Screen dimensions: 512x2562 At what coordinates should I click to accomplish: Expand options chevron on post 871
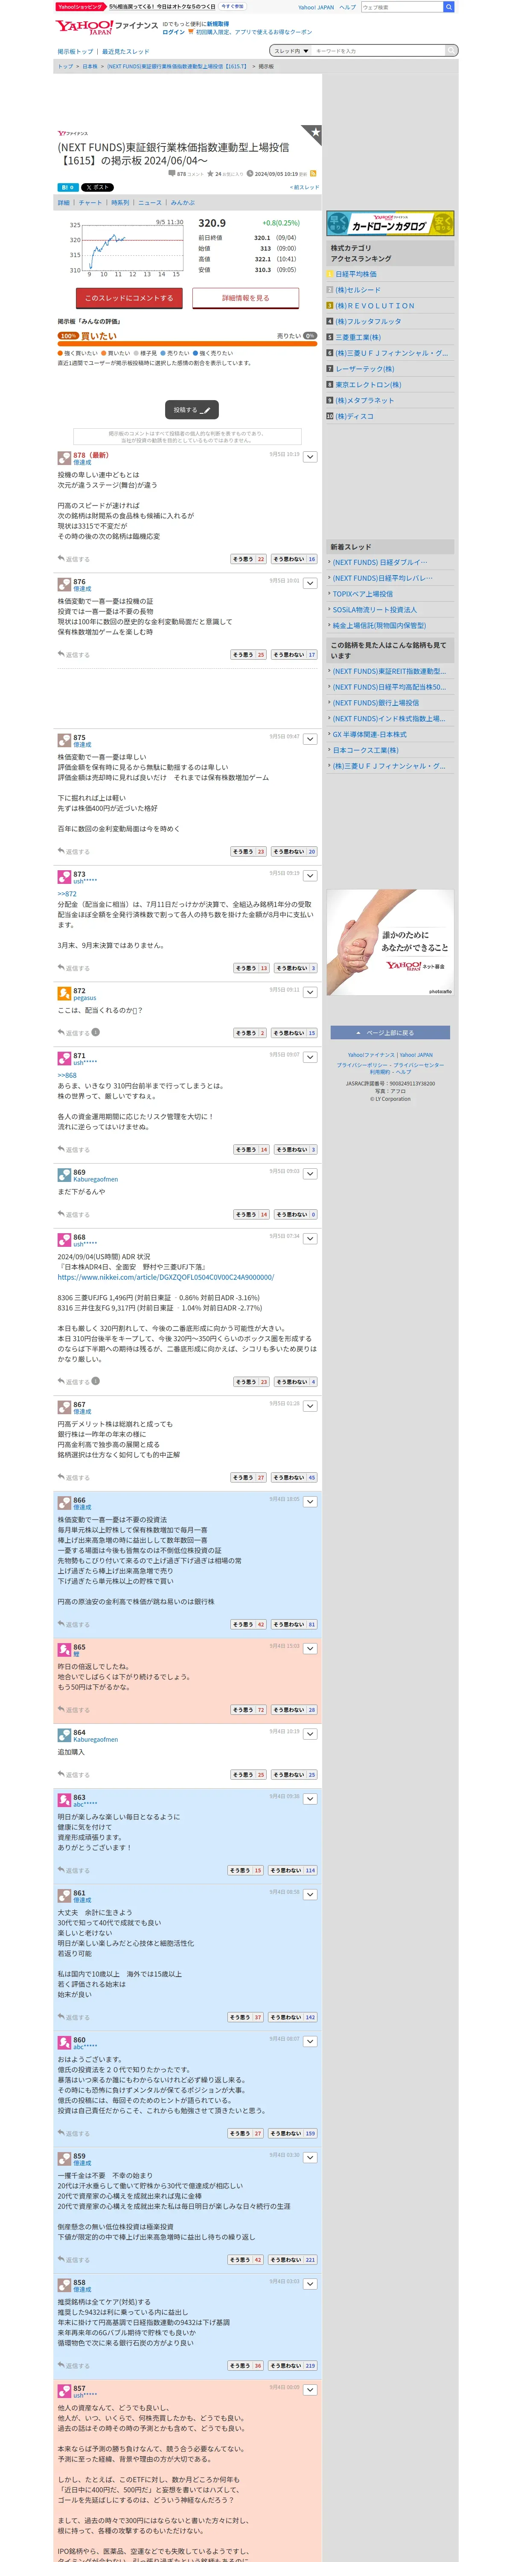pos(310,1057)
